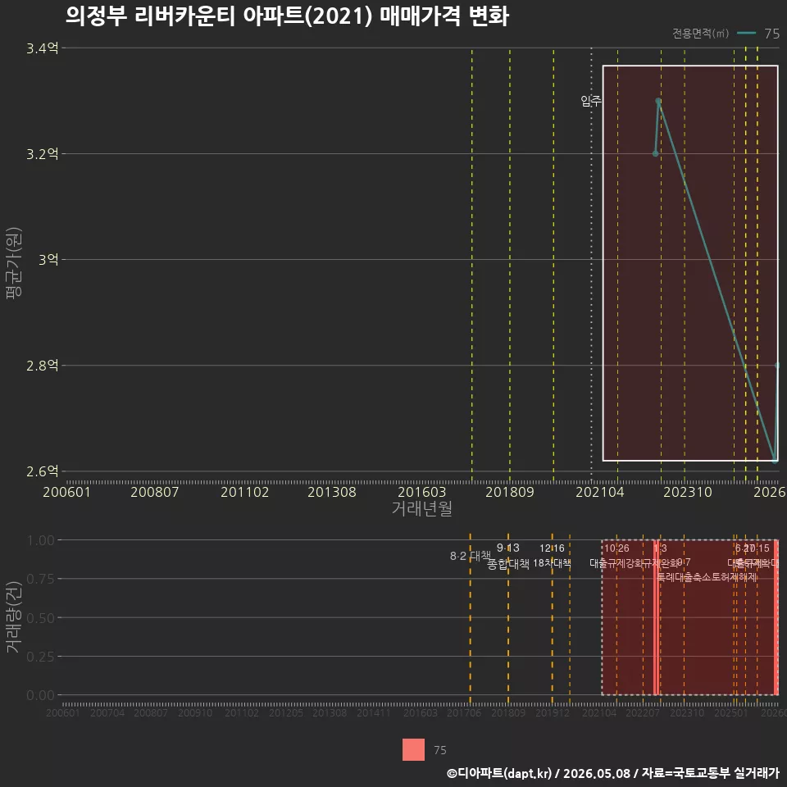Screen dimensions: 787x787
Task: Click the 9·13 policy annotation
Action: pyautogui.click(x=508, y=548)
